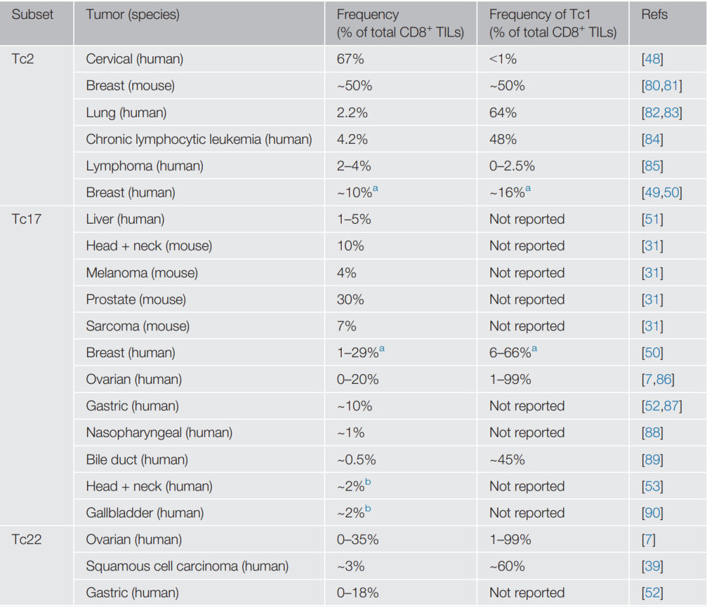Click reference 86 in Tc17 Ovarian row
Image resolution: width=707 pixels, height=607 pixels.
coord(662,379)
